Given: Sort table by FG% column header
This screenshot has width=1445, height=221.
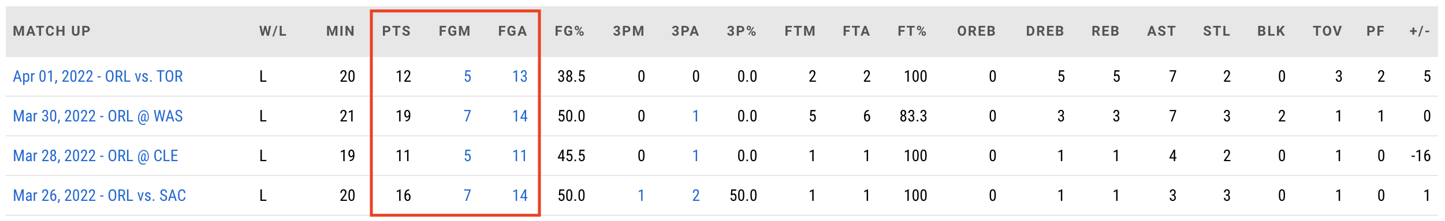Looking at the screenshot, I should pos(569,31).
